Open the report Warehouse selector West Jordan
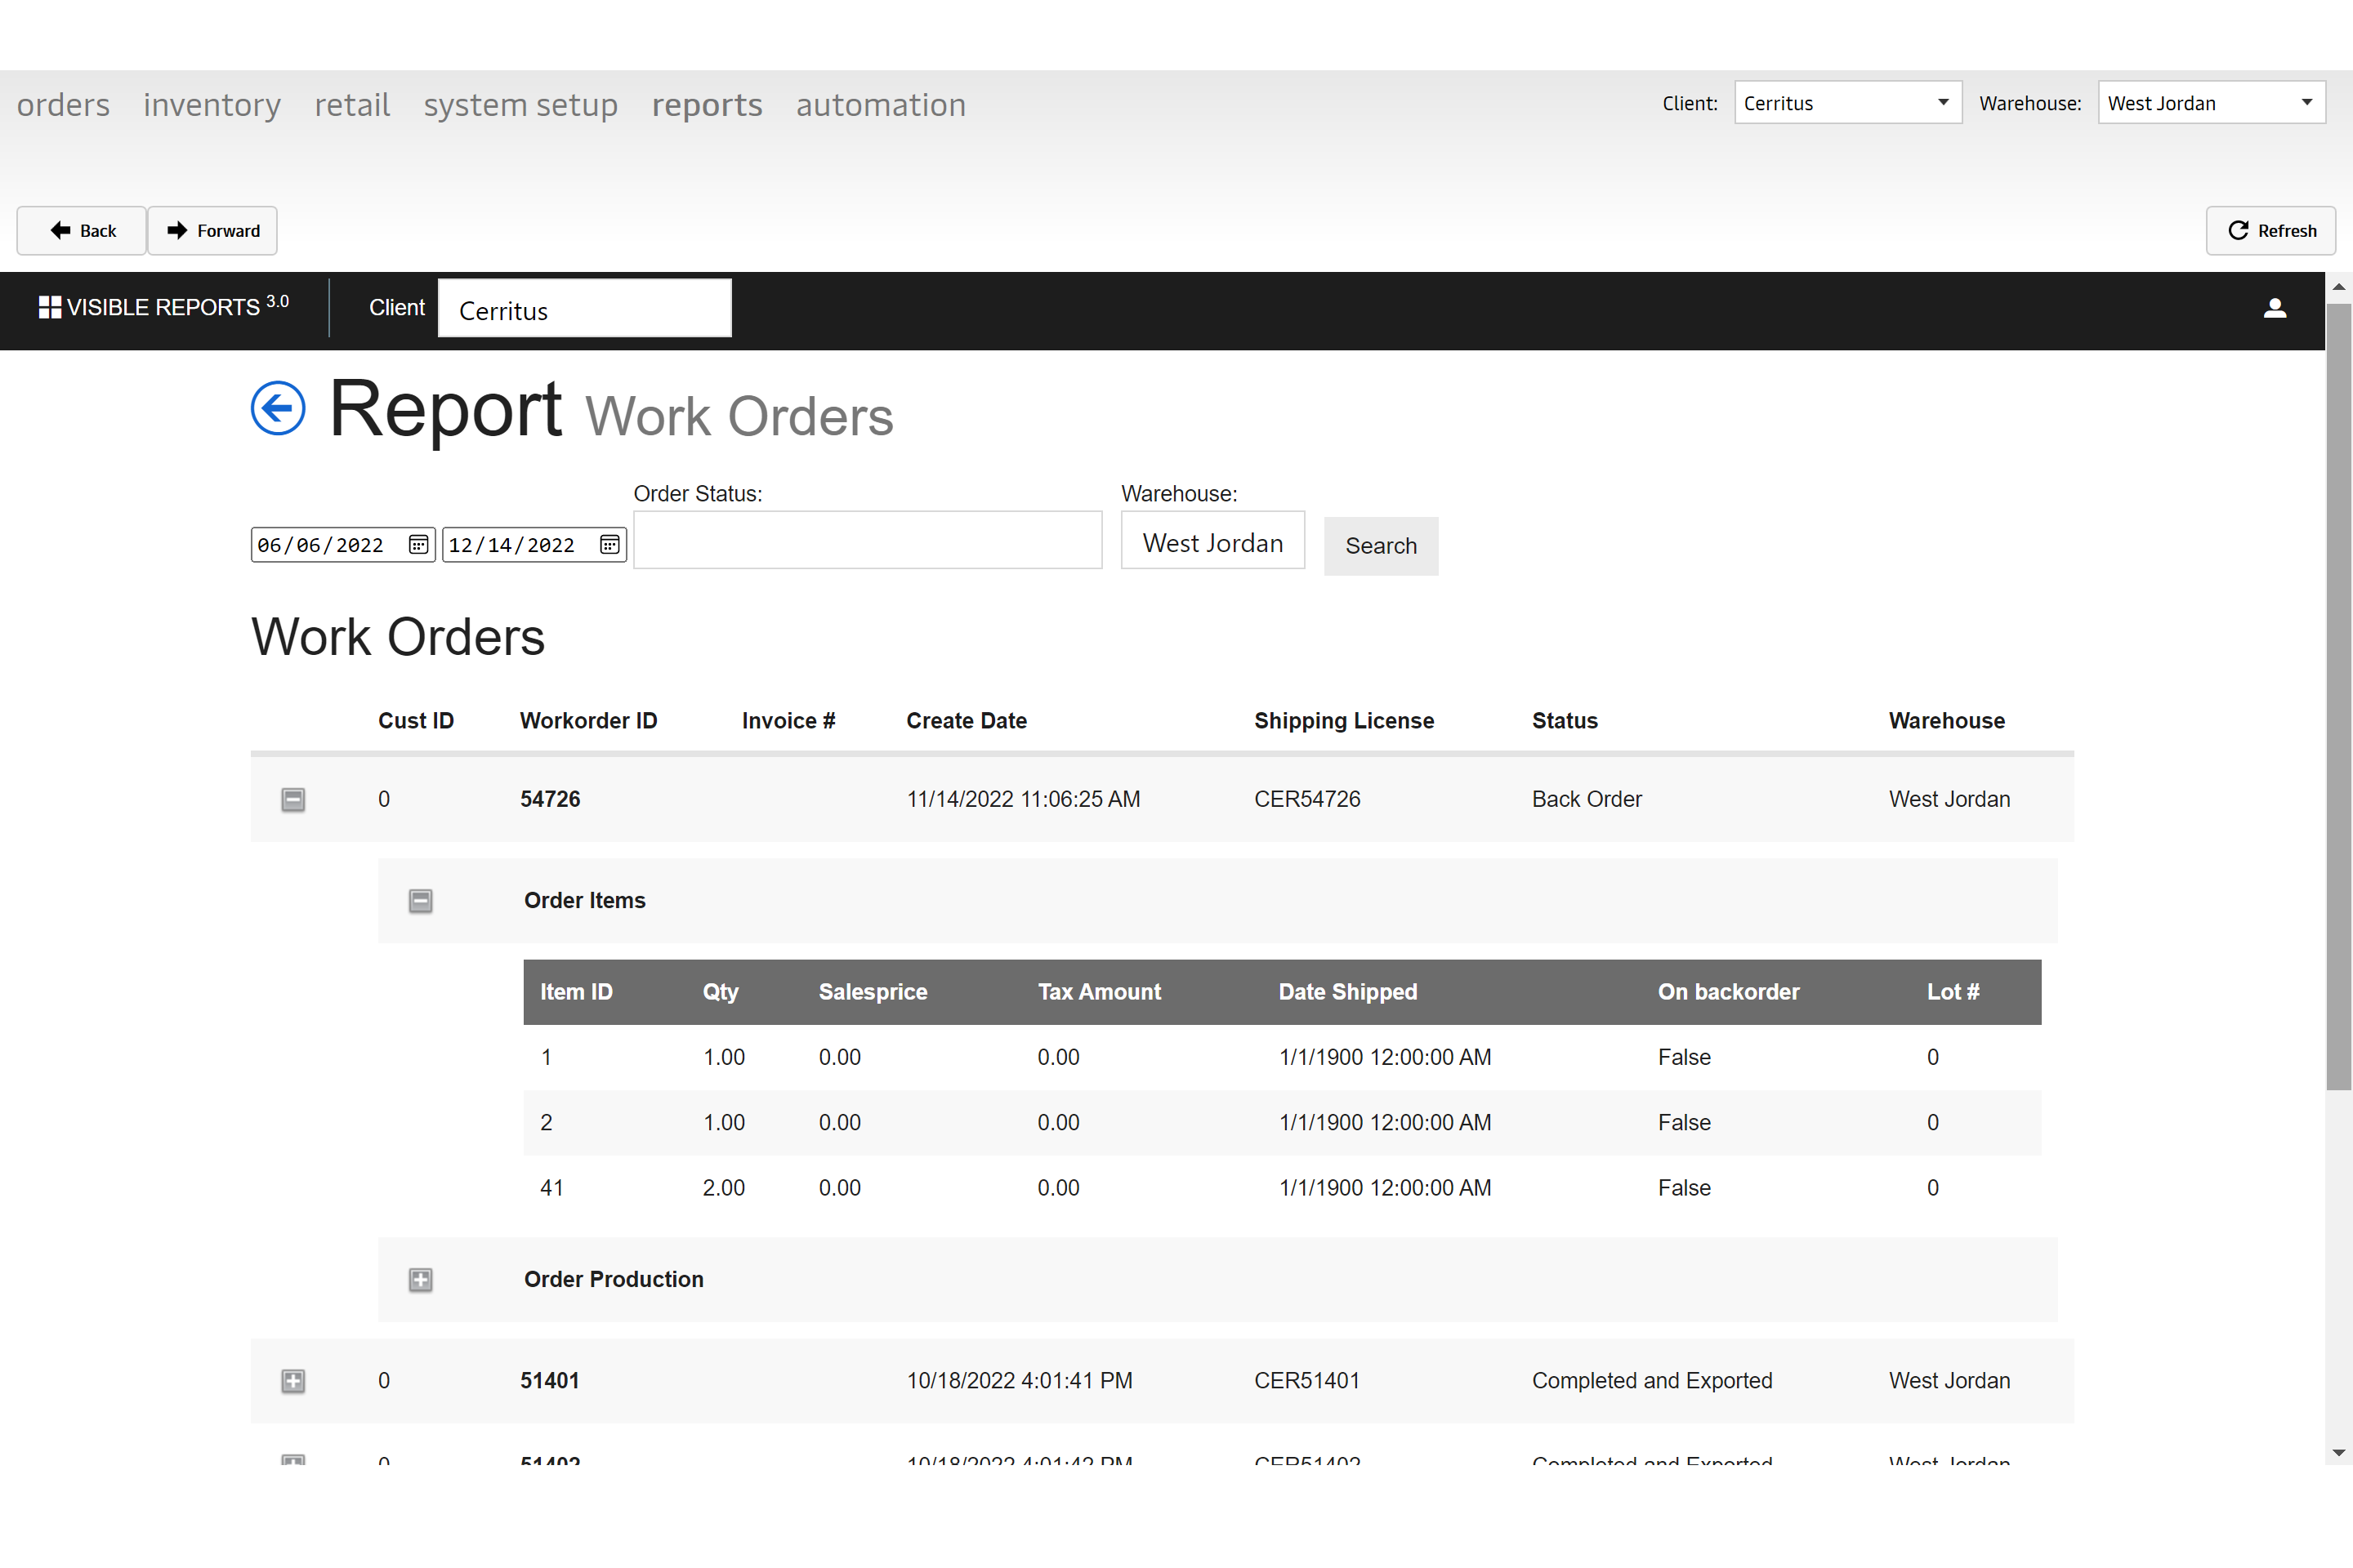The width and height of the screenshot is (2353, 1568). pos(1212,541)
